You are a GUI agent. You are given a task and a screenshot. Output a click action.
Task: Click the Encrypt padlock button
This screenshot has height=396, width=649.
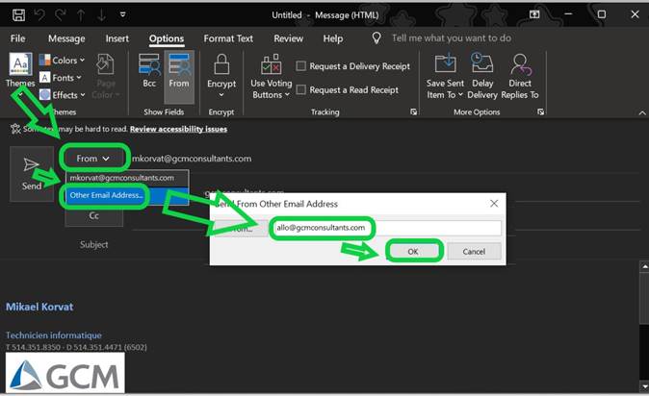click(221, 70)
